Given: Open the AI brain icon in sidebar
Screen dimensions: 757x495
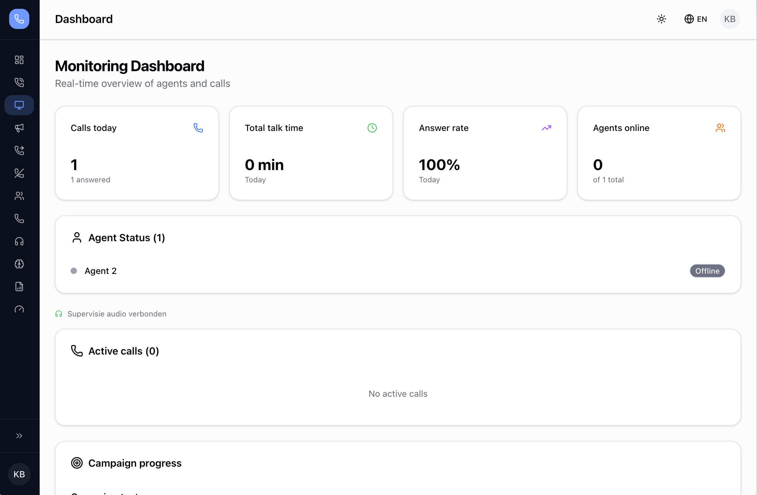Looking at the screenshot, I should click(19, 264).
